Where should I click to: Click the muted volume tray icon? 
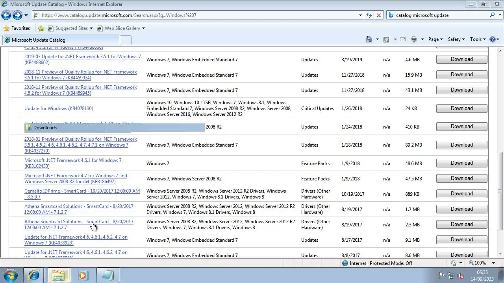[x=461, y=276]
